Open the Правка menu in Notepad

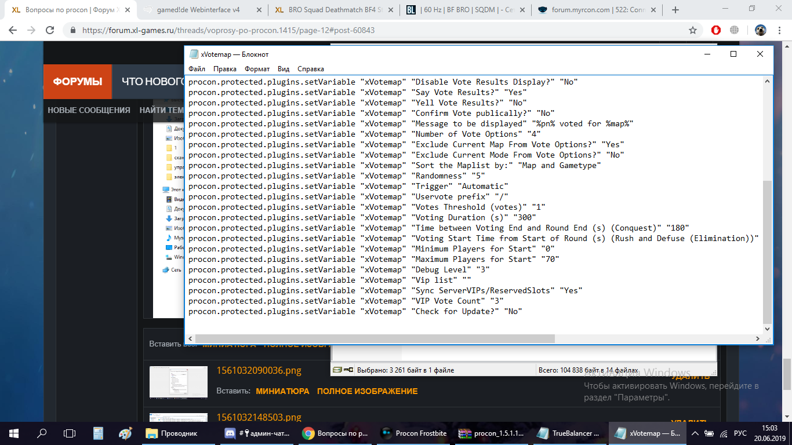point(225,69)
